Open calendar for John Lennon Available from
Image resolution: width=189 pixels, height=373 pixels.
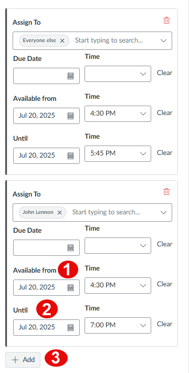[70, 287]
